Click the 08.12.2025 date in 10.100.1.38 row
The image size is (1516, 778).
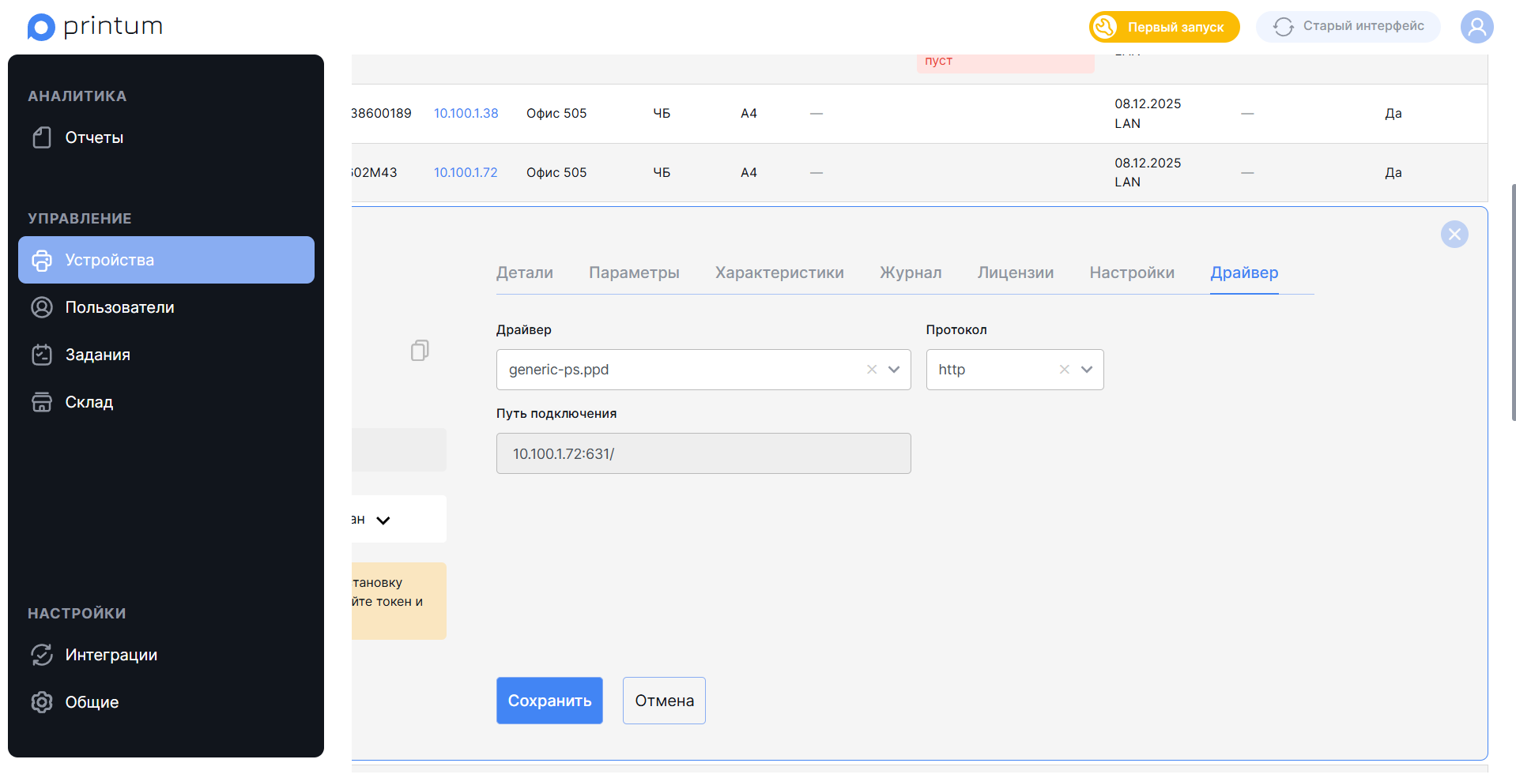(1148, 103)
